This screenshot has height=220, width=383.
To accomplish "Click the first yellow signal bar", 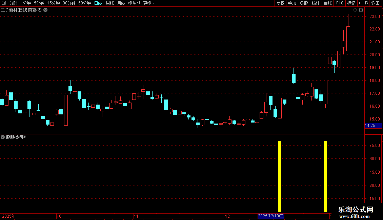I will pyautogui.click(x=280, y=176).
